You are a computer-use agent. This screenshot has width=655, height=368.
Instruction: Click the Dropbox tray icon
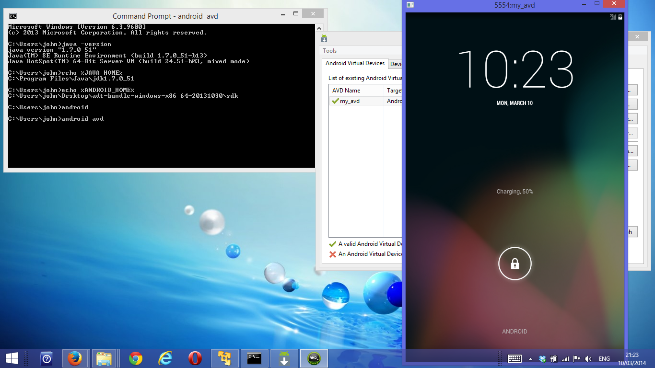click(542, 358)
